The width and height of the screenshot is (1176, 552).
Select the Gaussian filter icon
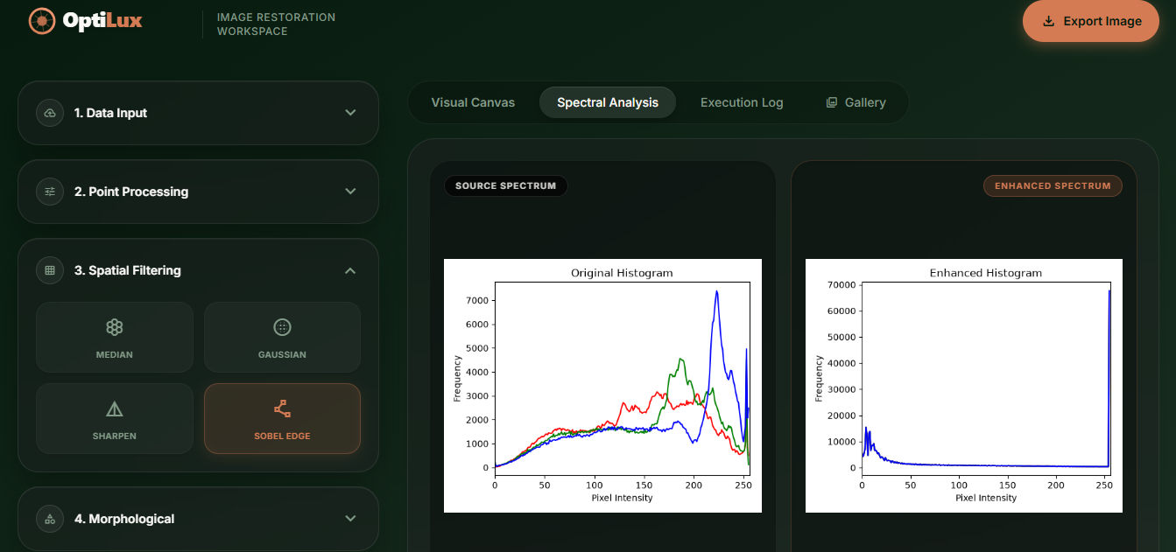(x=282, y=327)
